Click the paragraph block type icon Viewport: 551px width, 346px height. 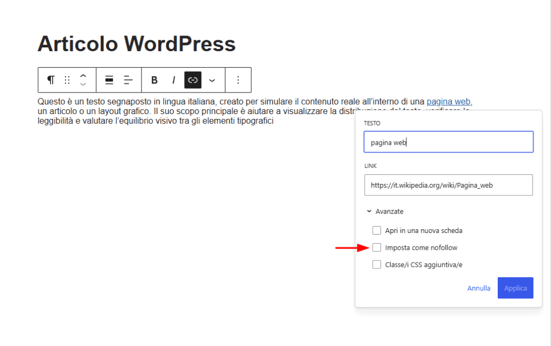point(51,80)
